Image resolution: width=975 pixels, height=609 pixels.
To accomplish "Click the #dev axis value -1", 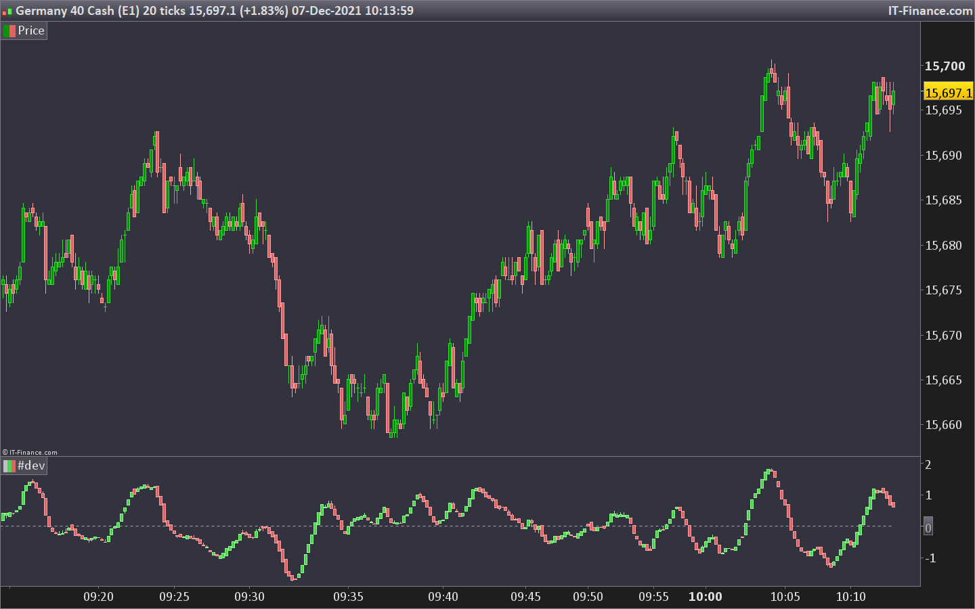I will tap(929, 558).
